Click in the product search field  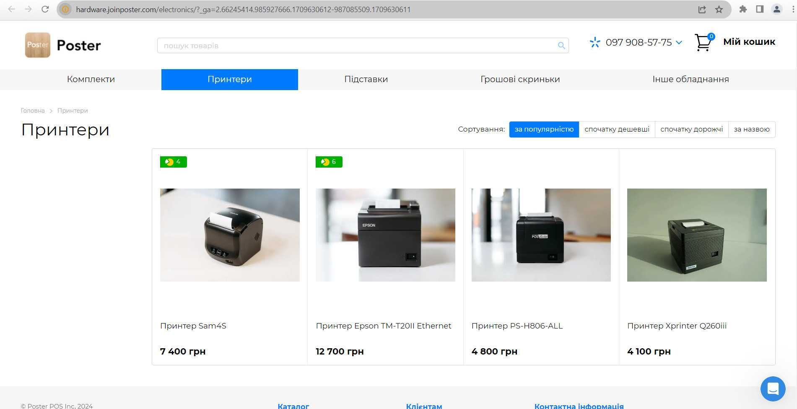click(x=363, y=46)
